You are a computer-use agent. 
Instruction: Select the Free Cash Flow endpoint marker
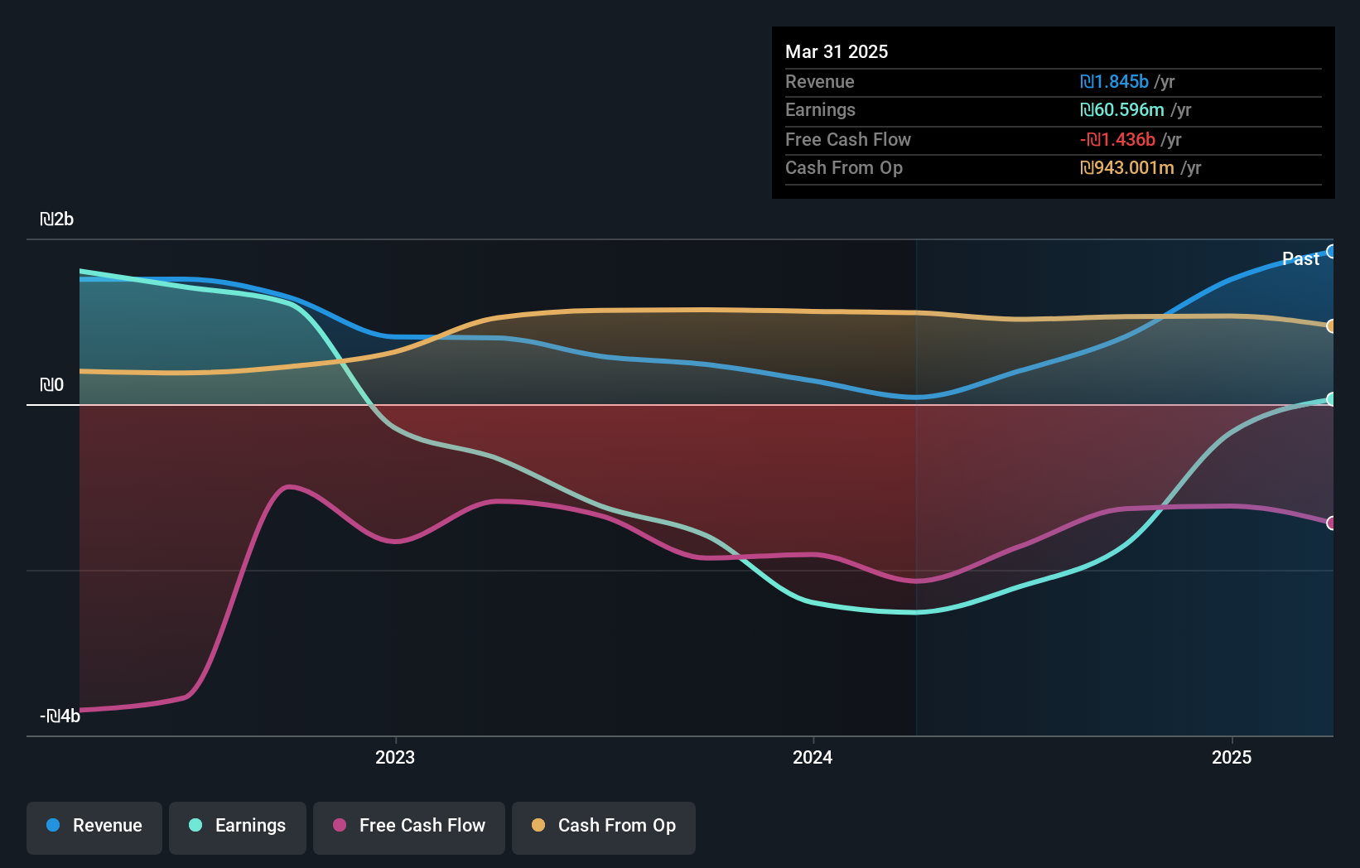click(x=1331, y=523)
